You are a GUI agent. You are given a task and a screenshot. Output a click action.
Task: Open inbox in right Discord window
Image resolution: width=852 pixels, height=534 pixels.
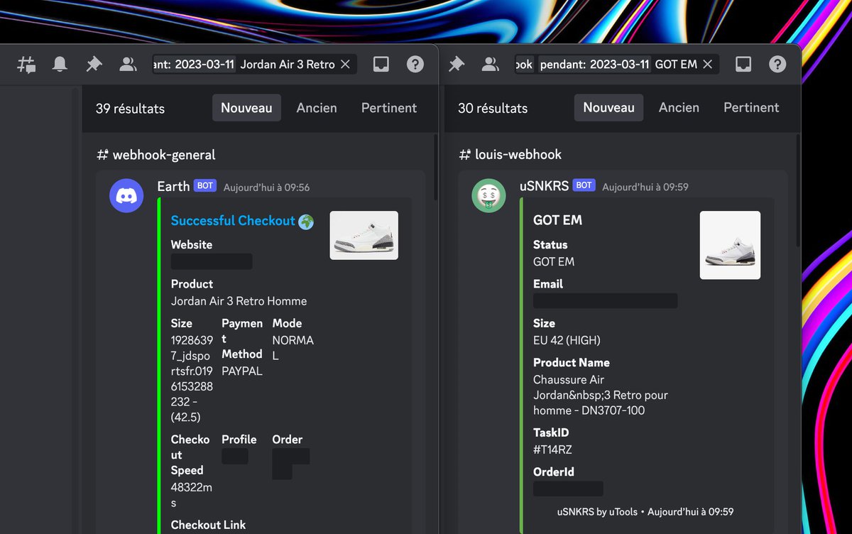743,65
